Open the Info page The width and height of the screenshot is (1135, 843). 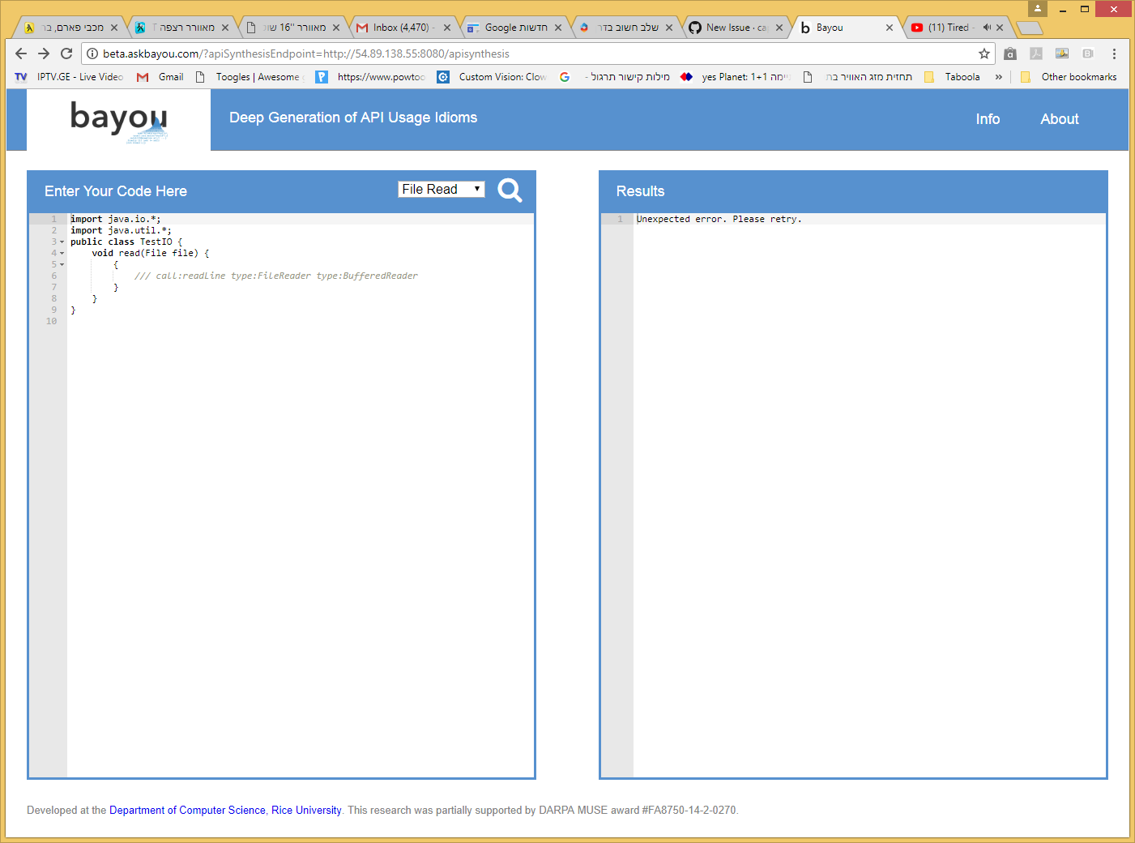[988, 119]
